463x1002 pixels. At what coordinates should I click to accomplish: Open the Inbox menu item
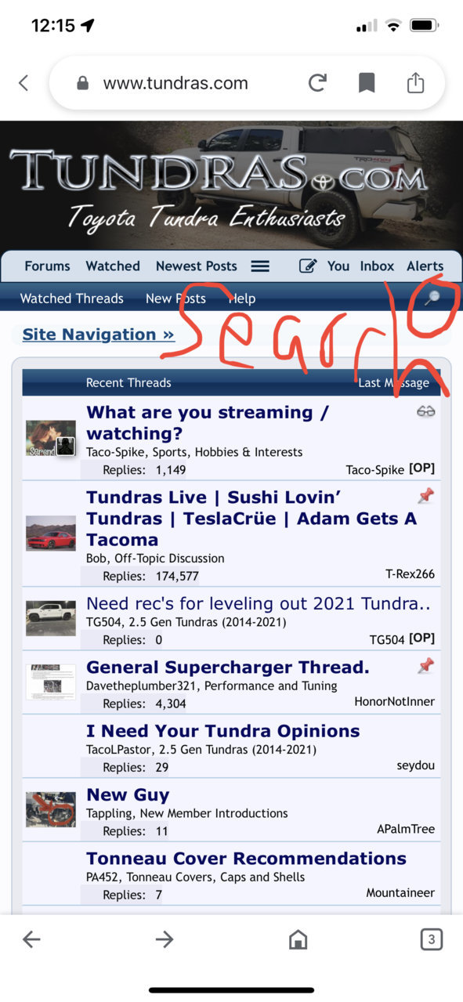pyautogui.click(x=377, y=266)
